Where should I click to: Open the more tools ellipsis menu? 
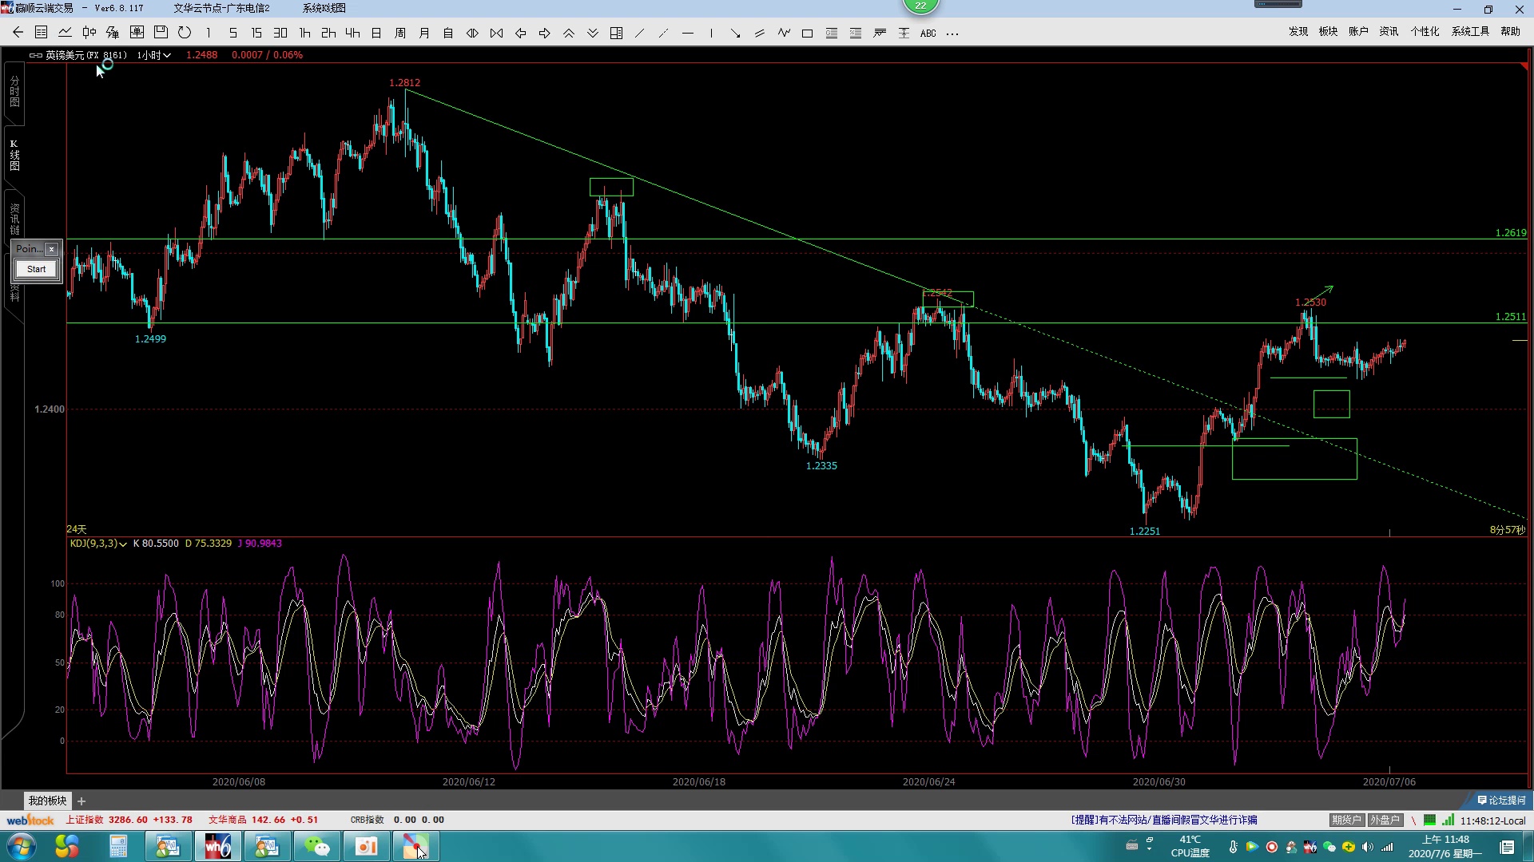click(x=952, y=34)
